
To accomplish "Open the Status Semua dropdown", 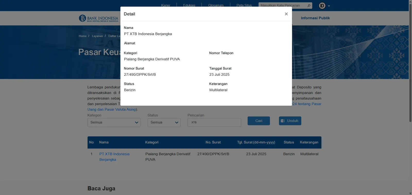I will click(164, 123).
